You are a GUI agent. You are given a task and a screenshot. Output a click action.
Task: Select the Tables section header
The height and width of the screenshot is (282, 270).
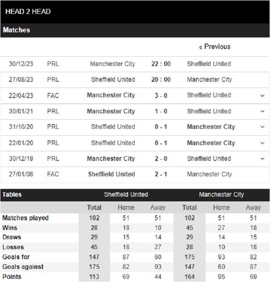point(12,194)
